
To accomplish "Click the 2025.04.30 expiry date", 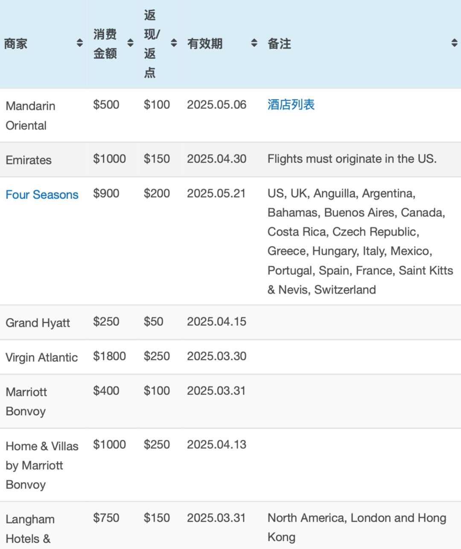I will point(217,159).
